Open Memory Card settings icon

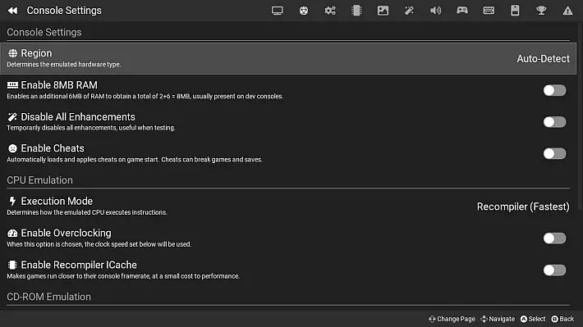point(515,11)
